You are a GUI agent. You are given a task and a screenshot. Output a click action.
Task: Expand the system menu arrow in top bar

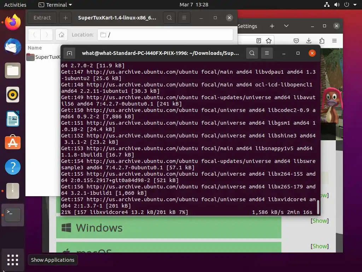(x=355, y=5)
